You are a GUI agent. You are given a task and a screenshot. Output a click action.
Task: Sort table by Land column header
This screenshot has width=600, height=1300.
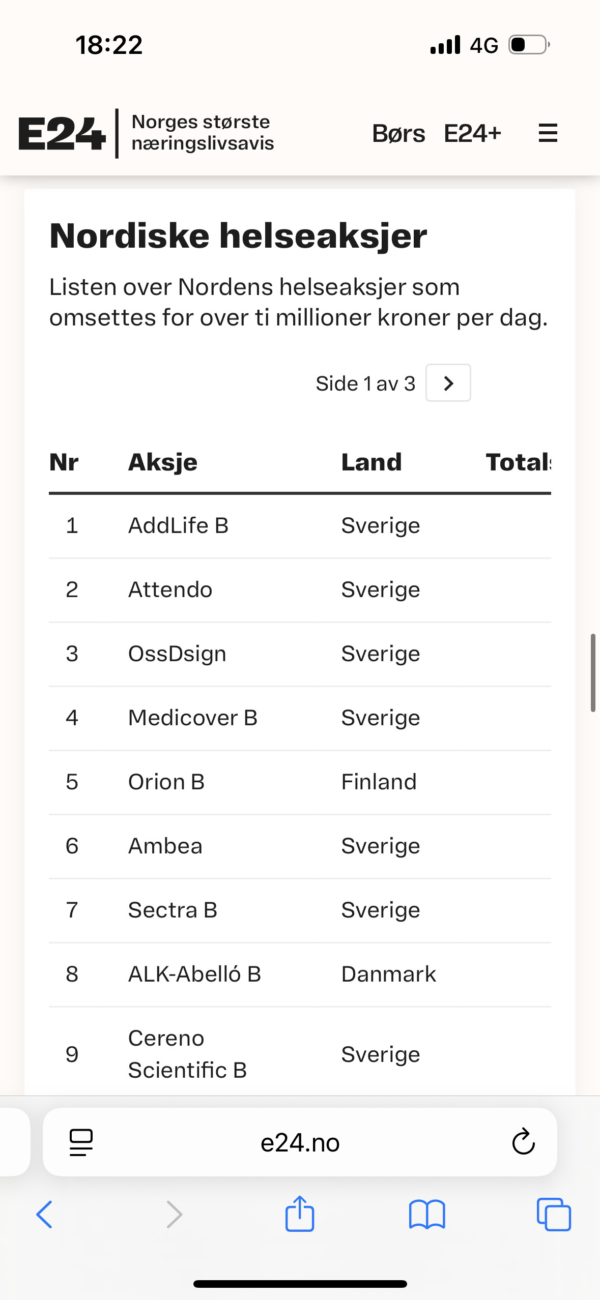[x=372, y=462]
